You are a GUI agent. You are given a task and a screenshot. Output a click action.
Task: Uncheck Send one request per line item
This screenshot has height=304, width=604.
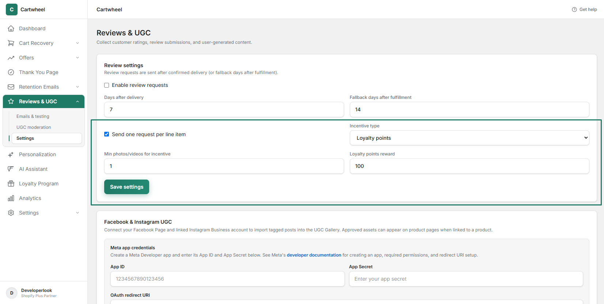click(x=107, y=134)
